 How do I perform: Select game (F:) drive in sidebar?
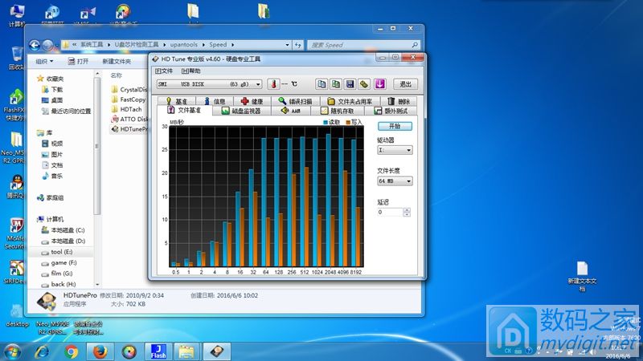tap(59, 262)
